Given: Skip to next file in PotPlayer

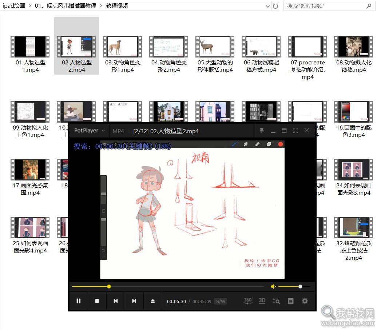Looking at the screenshot, I should 134,301.
